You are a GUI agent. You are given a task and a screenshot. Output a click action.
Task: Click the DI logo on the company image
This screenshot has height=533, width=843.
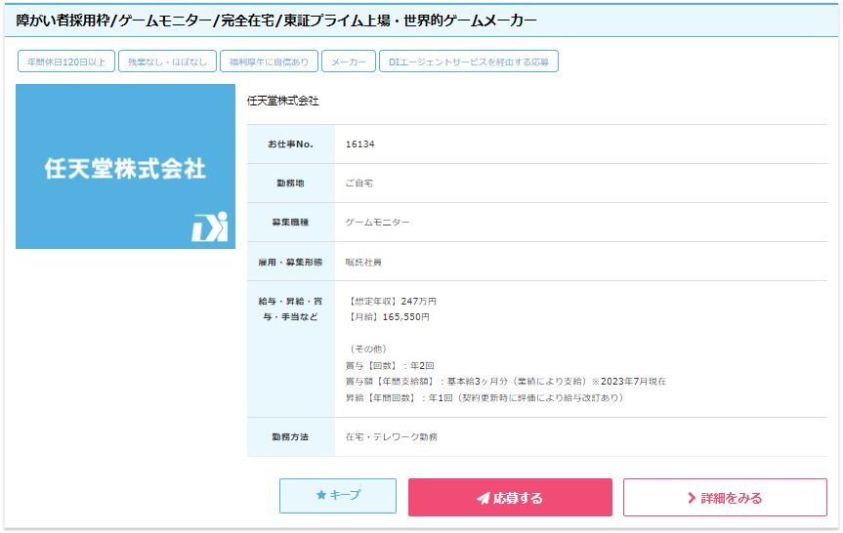tap(210, 226)
